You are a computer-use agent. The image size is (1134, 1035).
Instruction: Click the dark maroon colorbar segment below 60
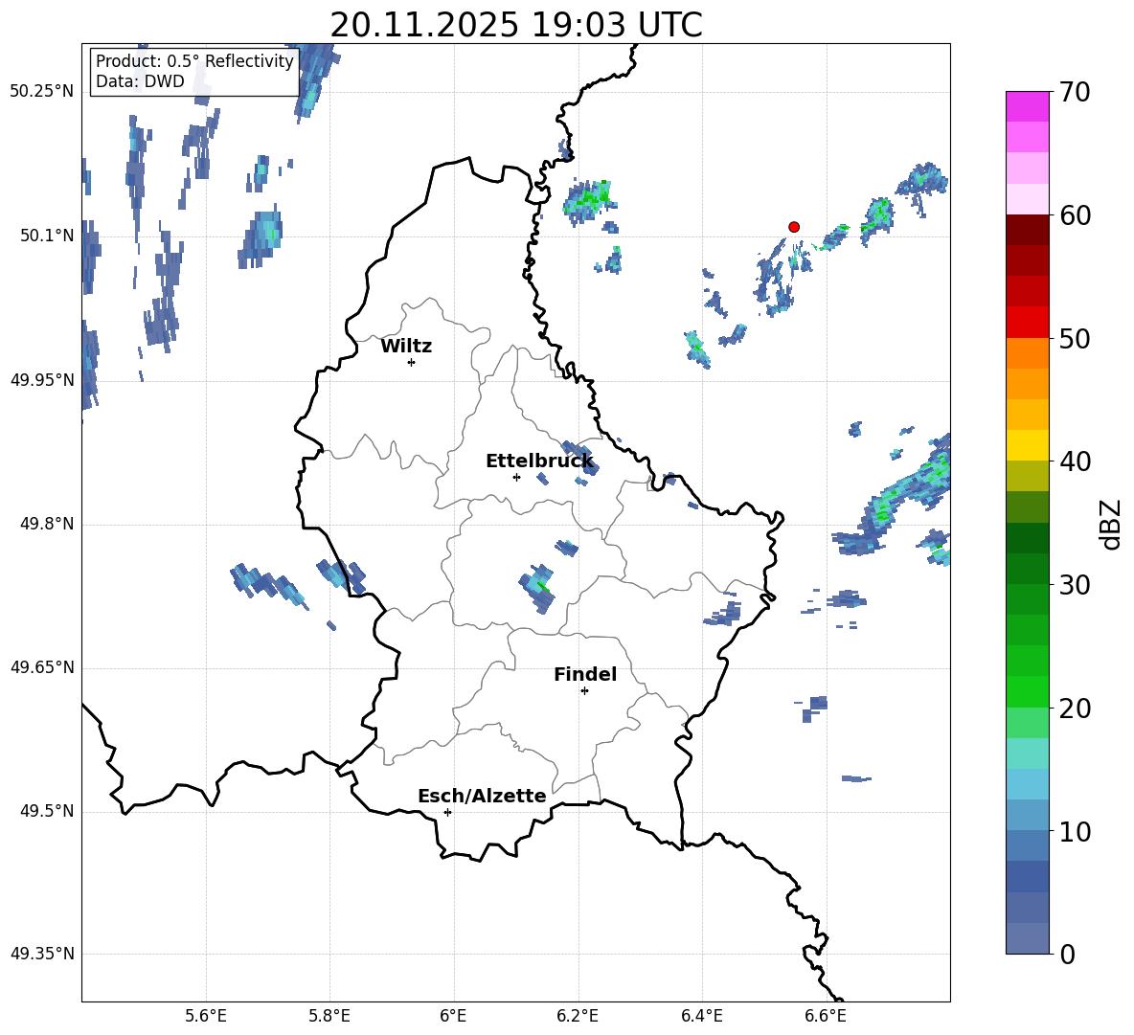pos(1027,231)
